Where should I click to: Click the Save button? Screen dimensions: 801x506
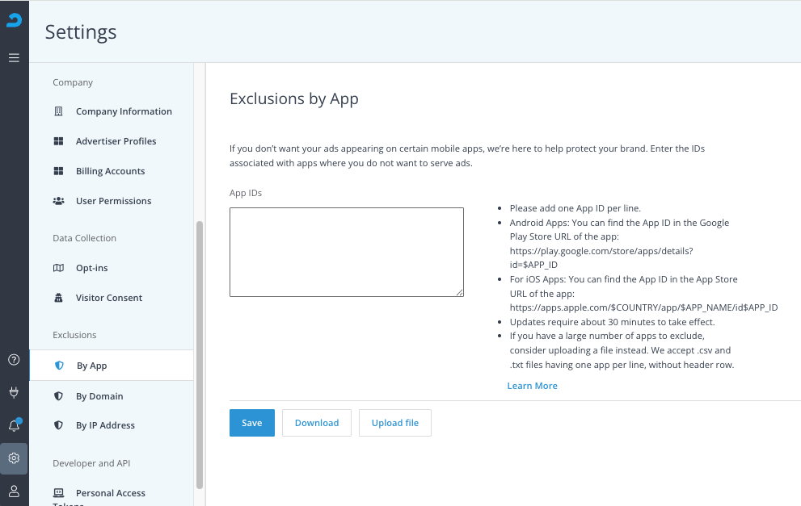pos(252,423)
